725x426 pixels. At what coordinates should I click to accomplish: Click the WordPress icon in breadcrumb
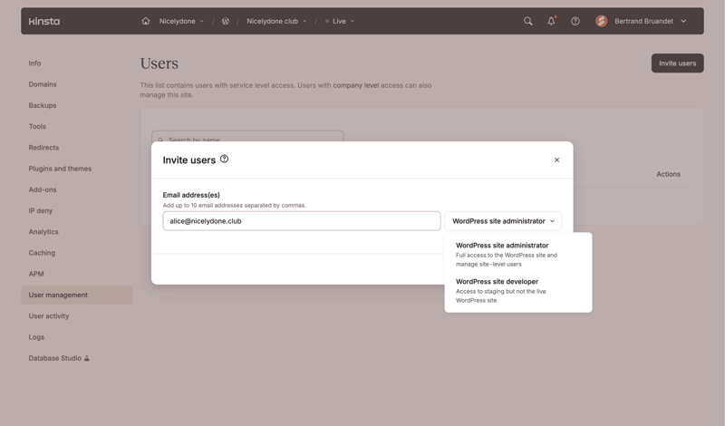(x=226, y=21)
